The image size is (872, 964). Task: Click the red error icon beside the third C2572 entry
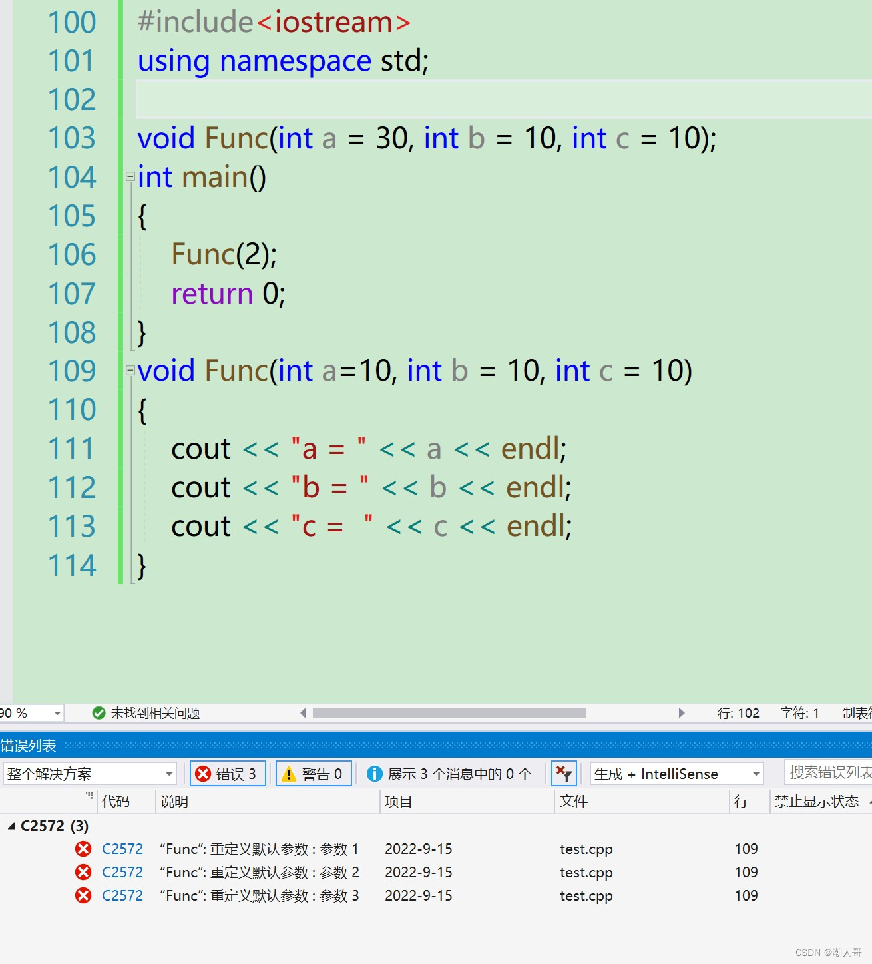83,895
